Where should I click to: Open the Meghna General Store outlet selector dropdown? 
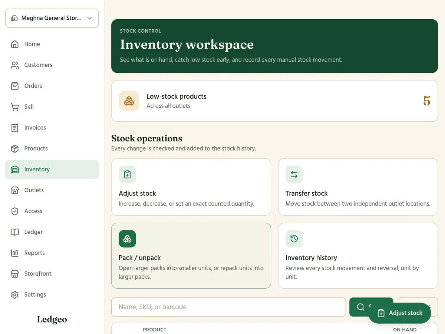tap(52, 18)
